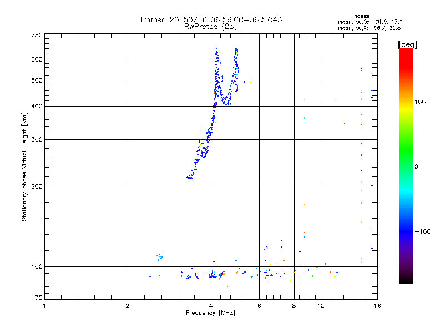This screenshot has height=333, width=444.
Task: Click x-axis tick label "1"
Action: [x=44, y=306]
